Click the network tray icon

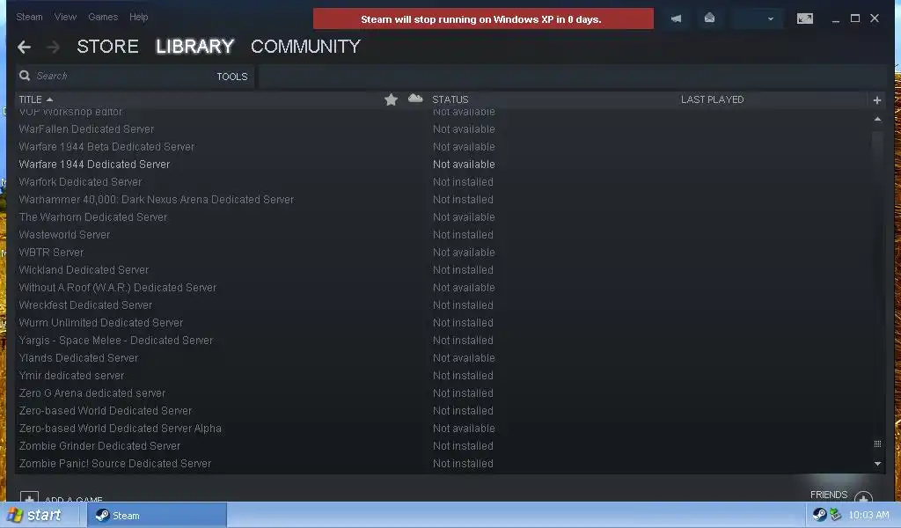(836, 515)
